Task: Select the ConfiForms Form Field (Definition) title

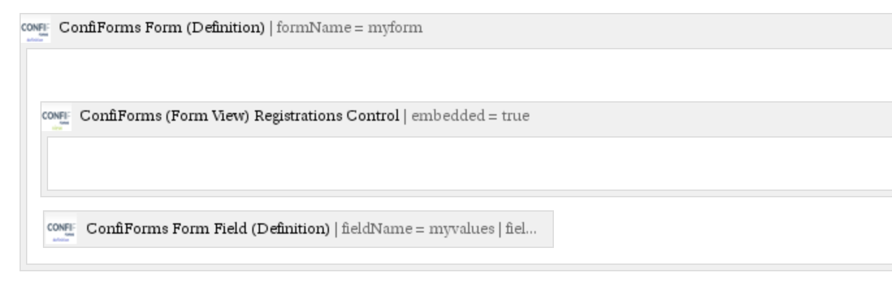Action: tap(208, 228)
